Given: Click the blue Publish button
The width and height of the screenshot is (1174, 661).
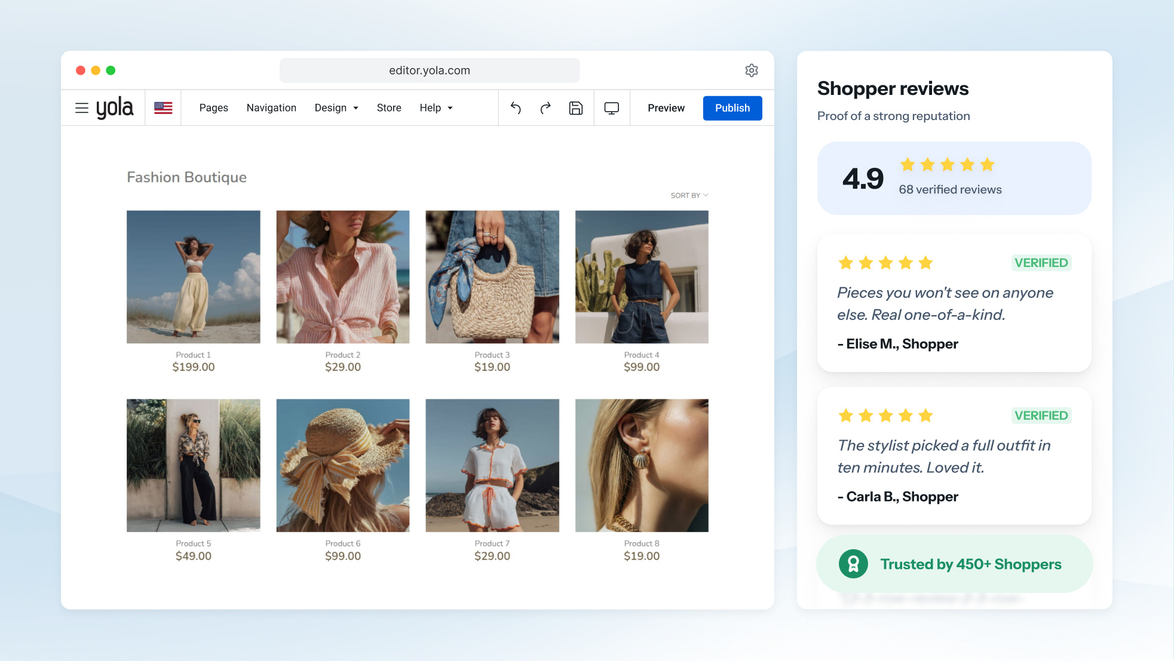Looking at the screenshot, I should (732, 108).
